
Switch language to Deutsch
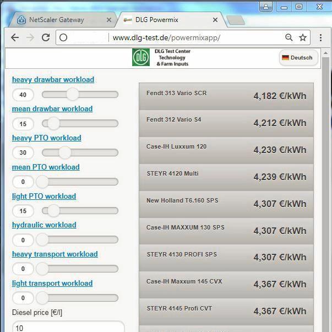point(297,57)
